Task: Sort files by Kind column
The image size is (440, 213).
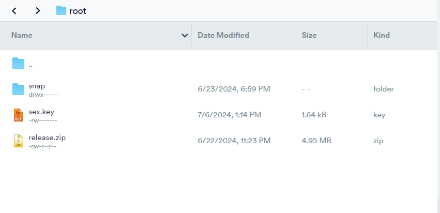Action: (x=382, y=35)
